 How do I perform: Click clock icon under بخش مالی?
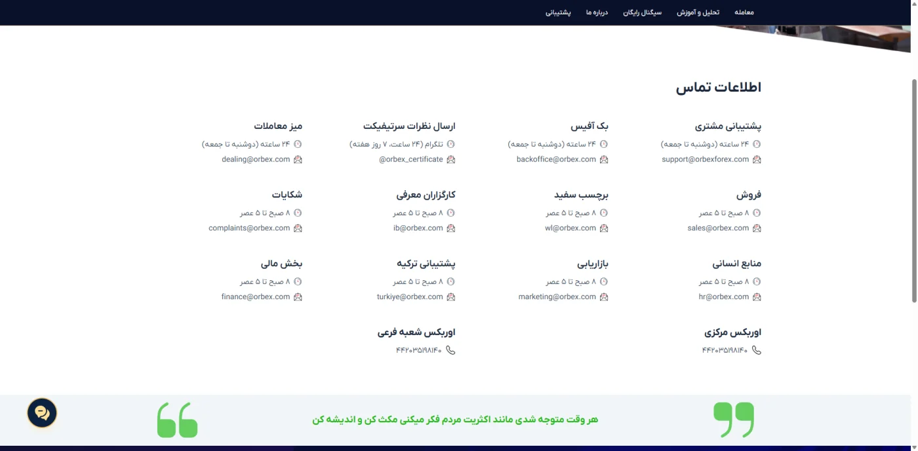[298, 281]
